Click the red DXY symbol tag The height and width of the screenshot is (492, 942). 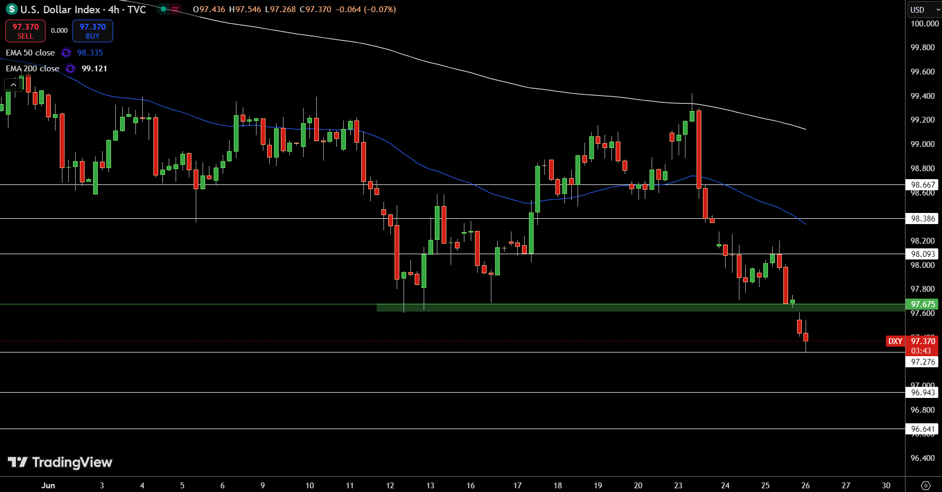pos(895,341)
